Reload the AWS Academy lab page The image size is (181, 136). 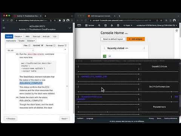12,20
